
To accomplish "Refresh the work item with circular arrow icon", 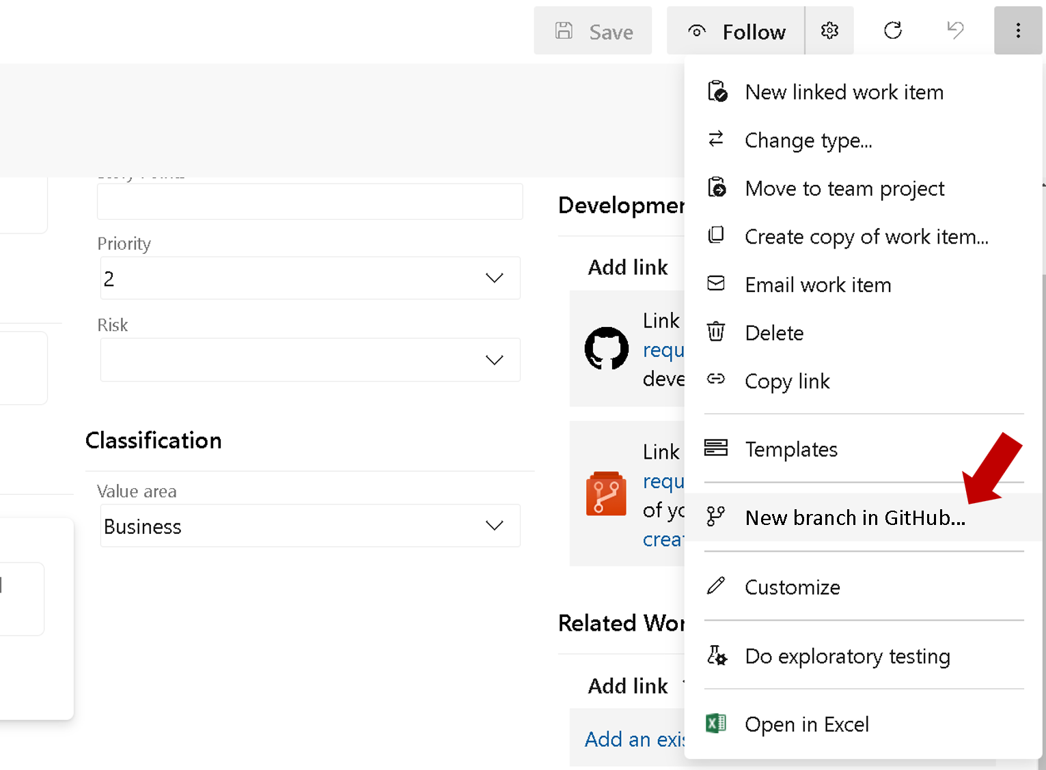I will (892, 30).
